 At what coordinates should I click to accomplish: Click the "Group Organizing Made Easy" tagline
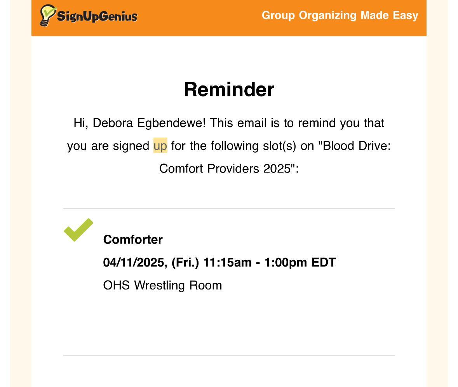(x=340, y=16)
